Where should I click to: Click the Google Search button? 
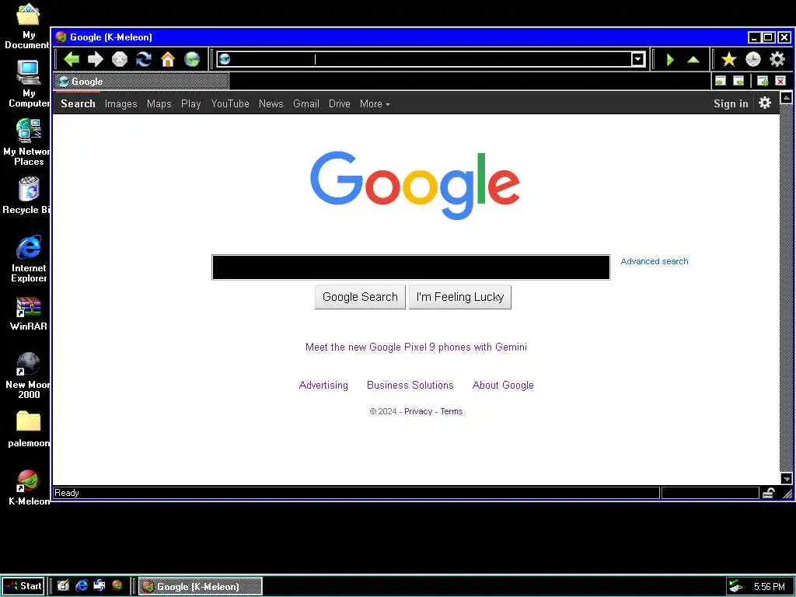point(360,297)
